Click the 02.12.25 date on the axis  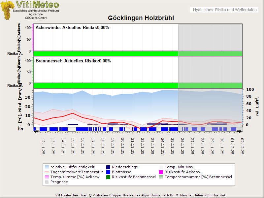tap(242, 146)
